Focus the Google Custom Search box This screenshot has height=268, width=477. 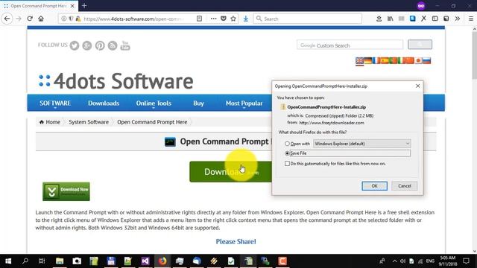[x=350, y=45]
